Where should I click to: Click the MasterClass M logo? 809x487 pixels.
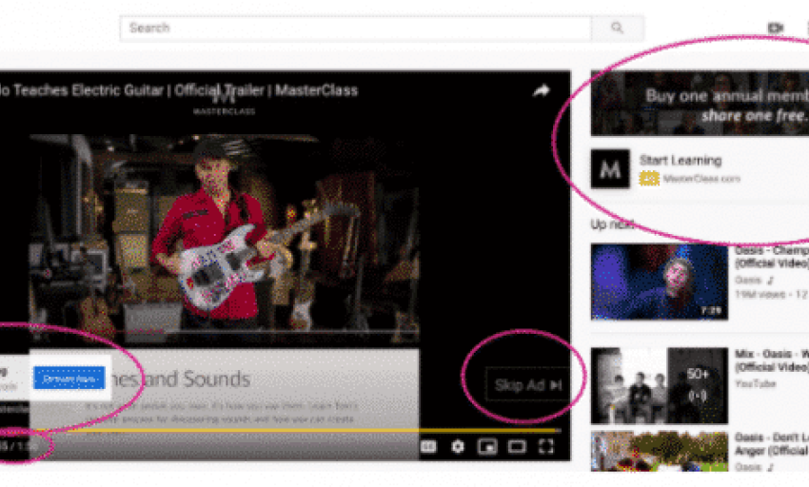coord(610,168)
